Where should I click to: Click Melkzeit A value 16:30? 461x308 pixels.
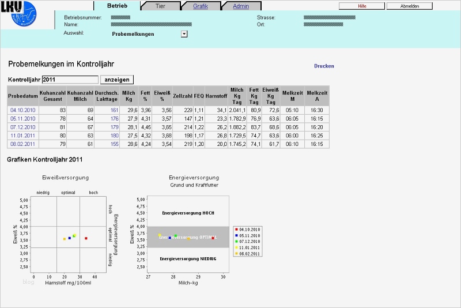click(x=317, y=110)
